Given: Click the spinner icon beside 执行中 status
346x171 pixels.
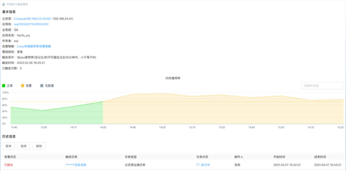Looking at the screenshot, I should (x=198, y=165).
